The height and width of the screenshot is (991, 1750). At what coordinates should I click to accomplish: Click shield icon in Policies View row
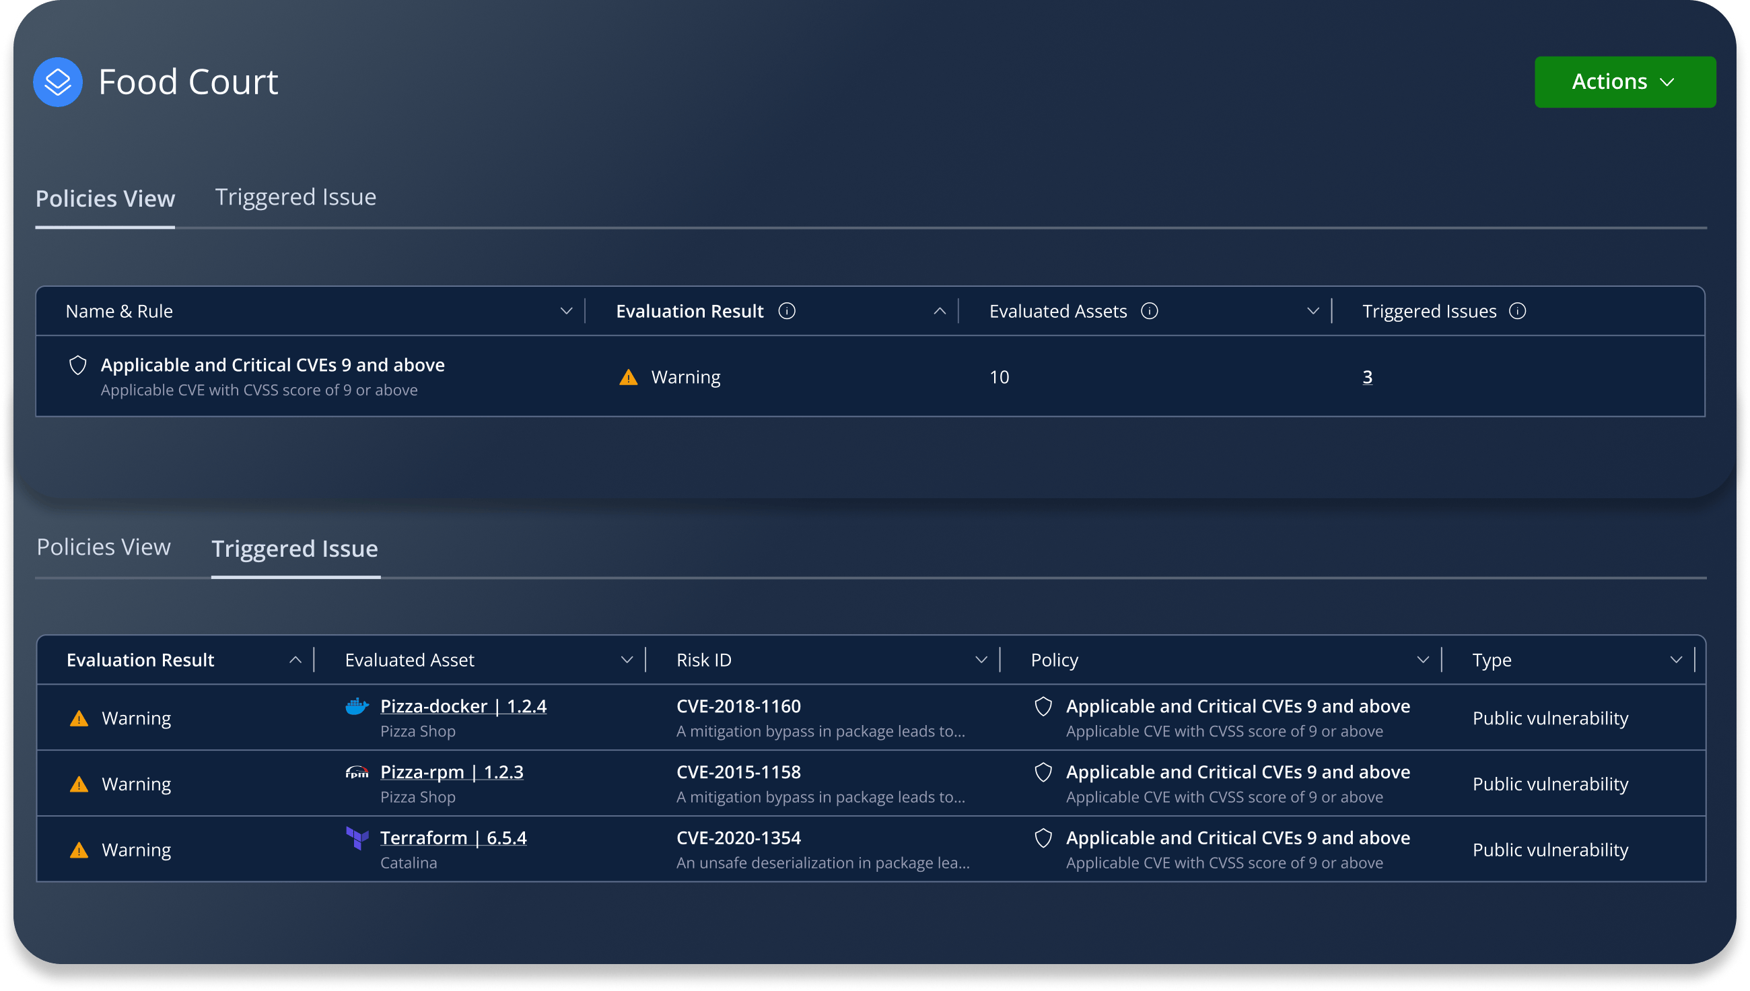click(78, 366)
